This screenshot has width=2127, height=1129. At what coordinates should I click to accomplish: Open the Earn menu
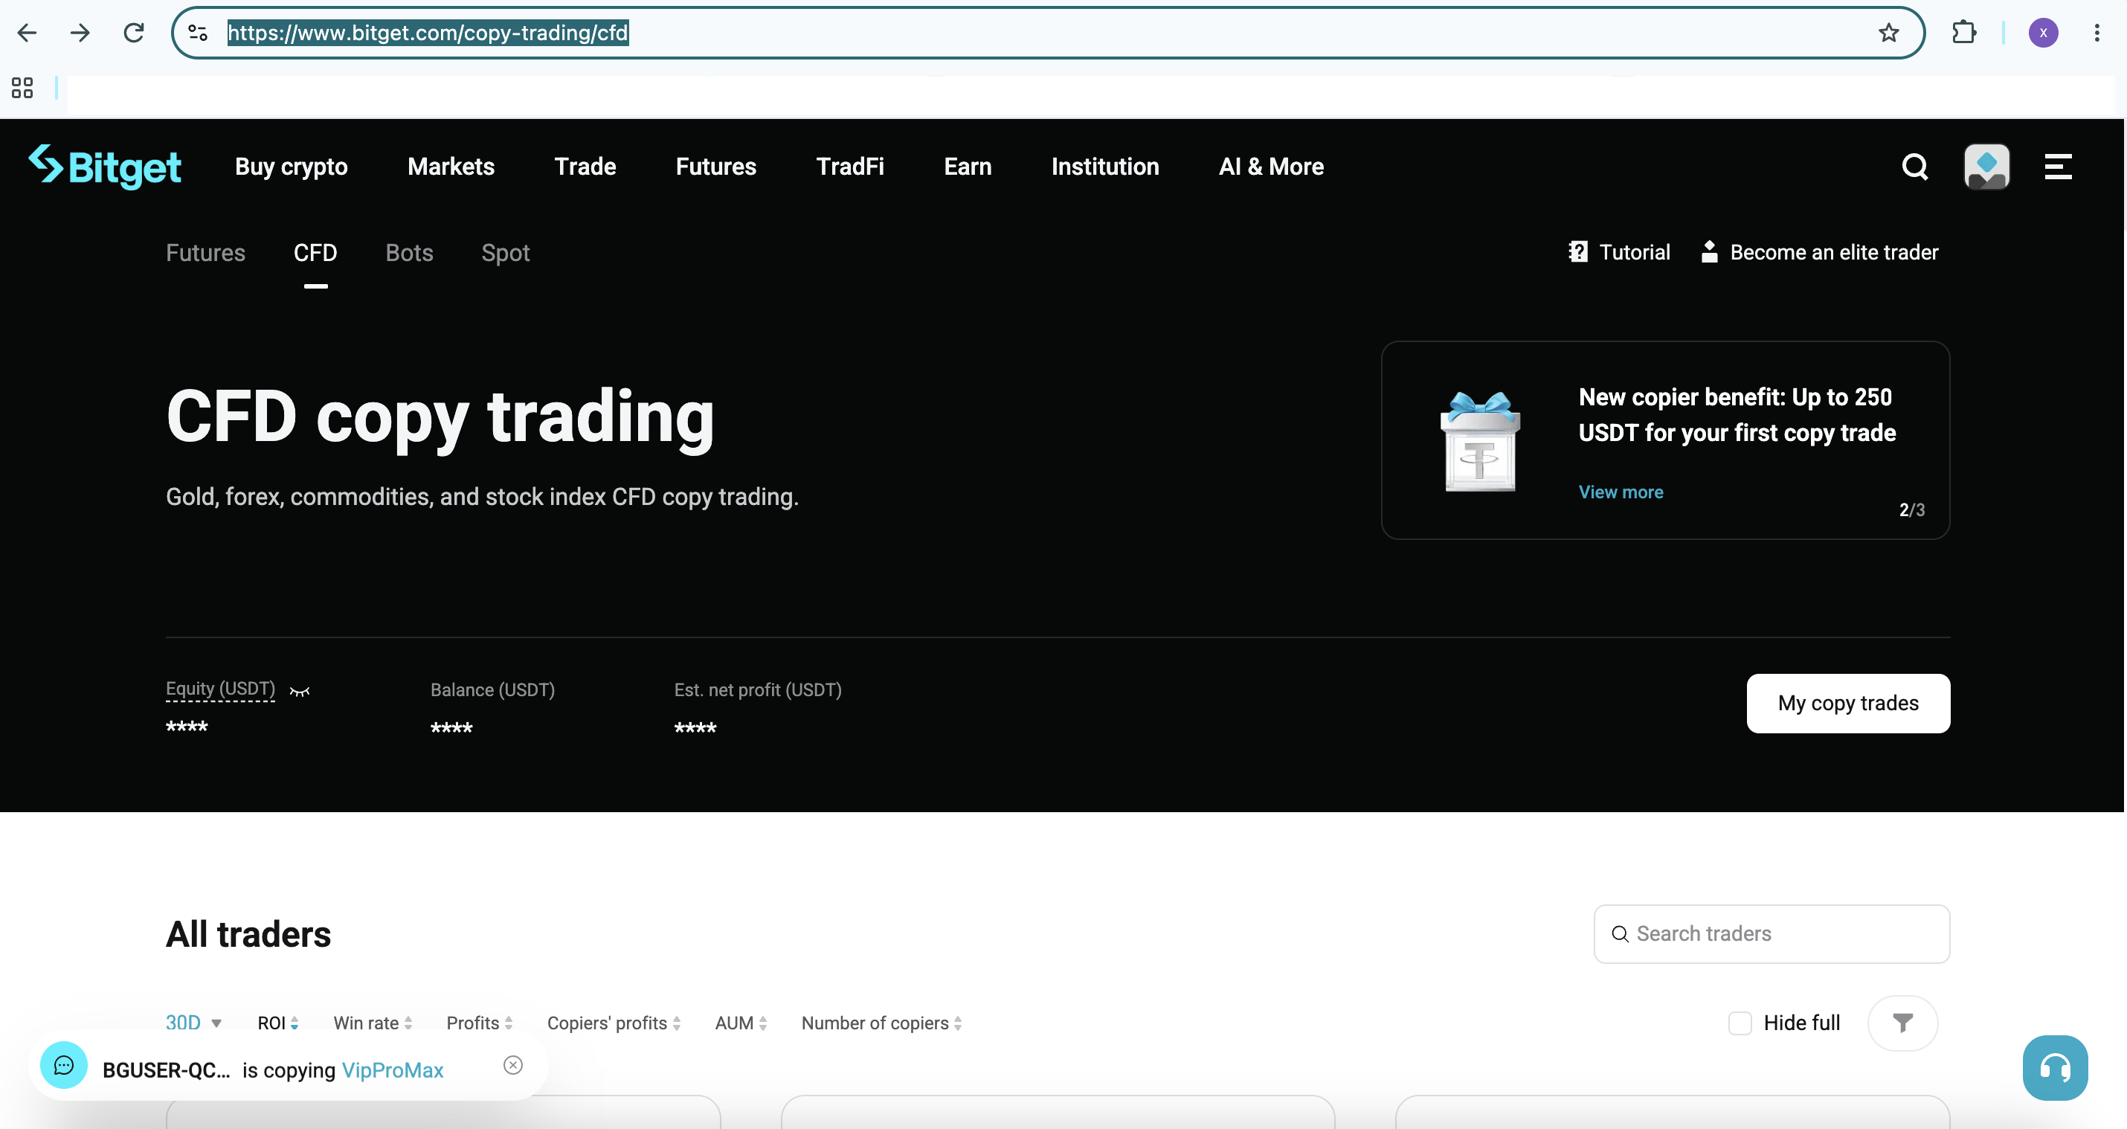tap(968, 167)
